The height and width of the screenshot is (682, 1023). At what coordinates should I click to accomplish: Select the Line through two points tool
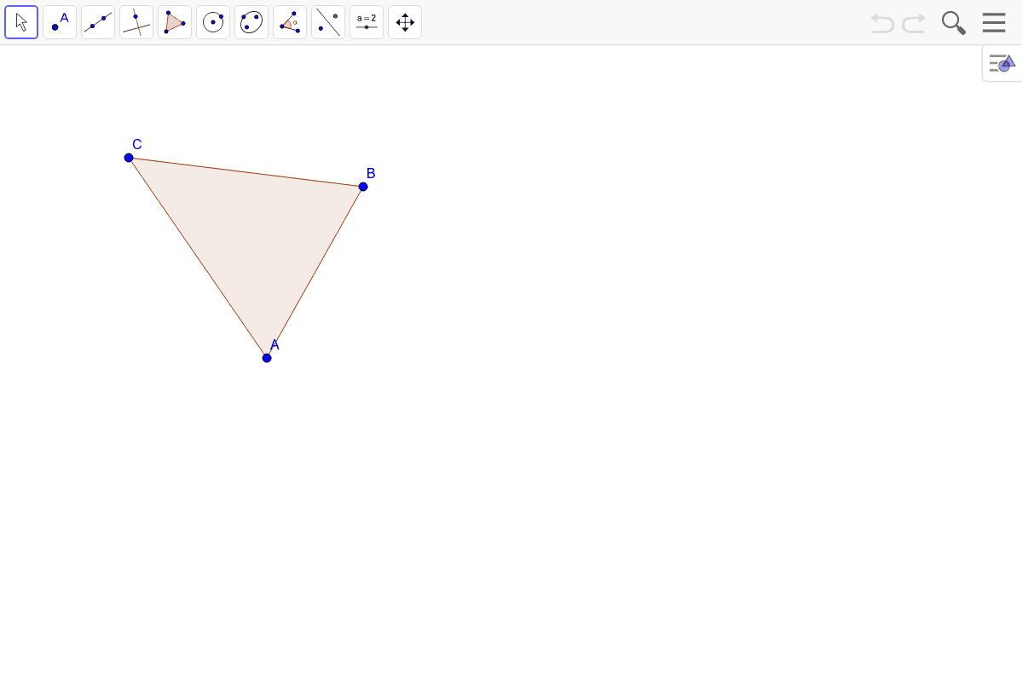[x=98, y=22]
